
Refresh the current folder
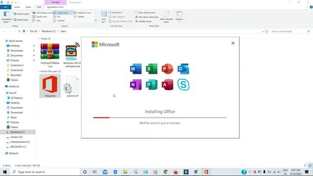[267, 31]
